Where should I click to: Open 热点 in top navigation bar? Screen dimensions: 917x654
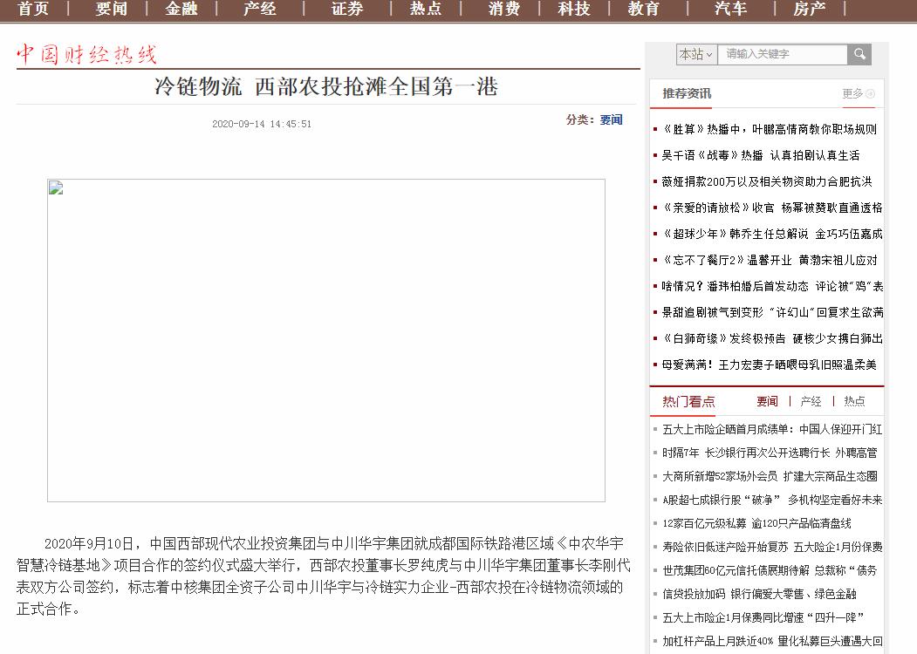coord(425,9)
